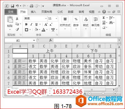
Task: Click the Quick Print icon
Action: [x=31, y=6]
